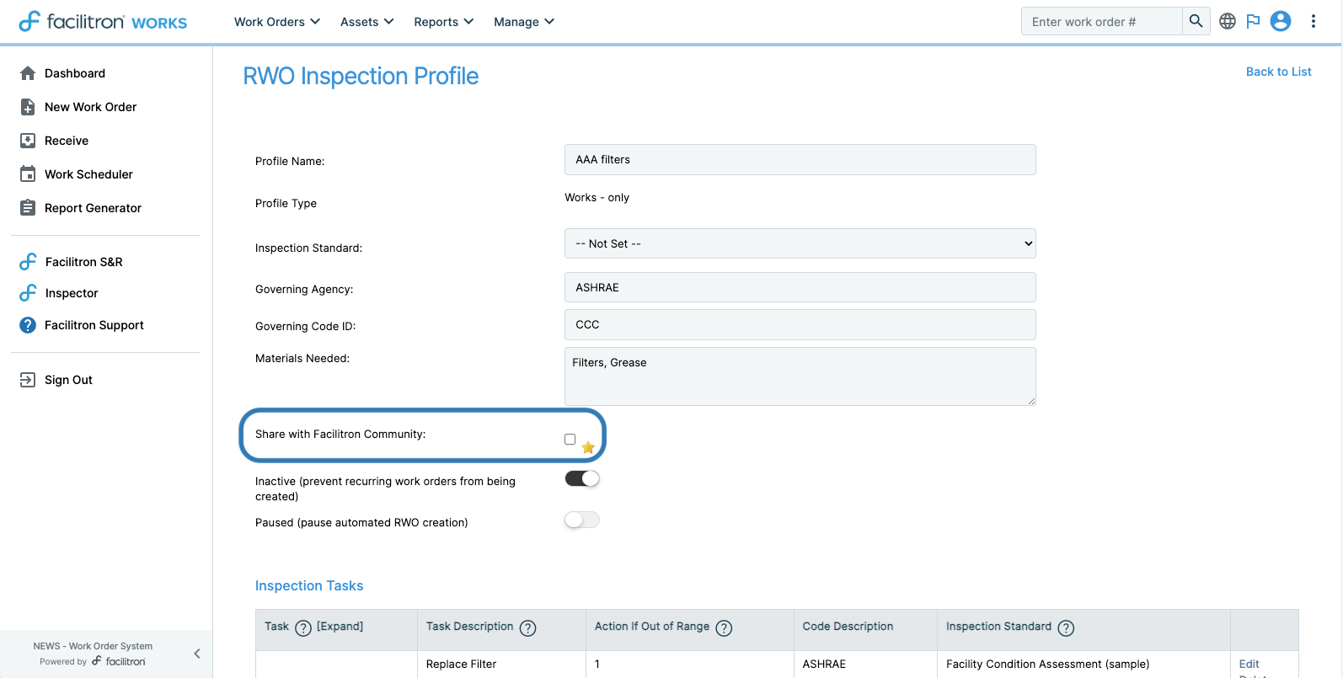Viewport: 1343px width, 678px height.
Task: Click the Sign Out arrow icon
Action: click(28, 380)
